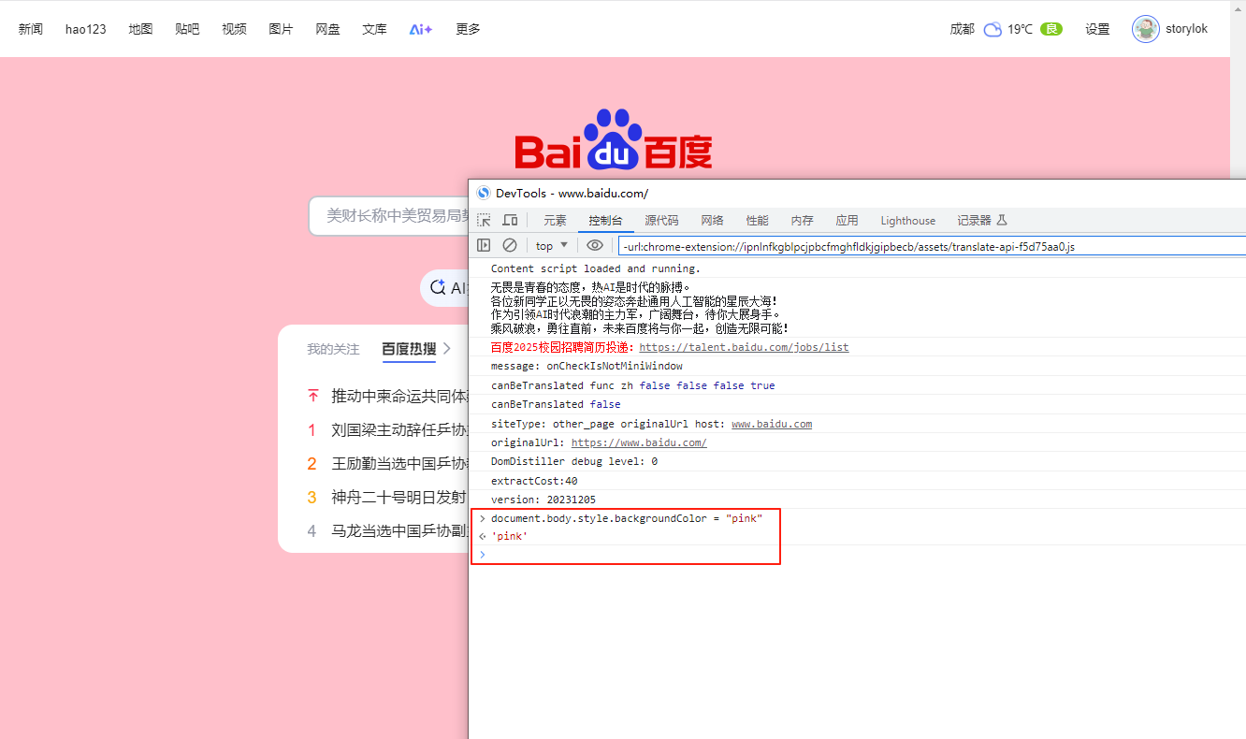This screenshot has height=739, width=1246.
Task: Click the console filter input field
Action: (931, 246)
